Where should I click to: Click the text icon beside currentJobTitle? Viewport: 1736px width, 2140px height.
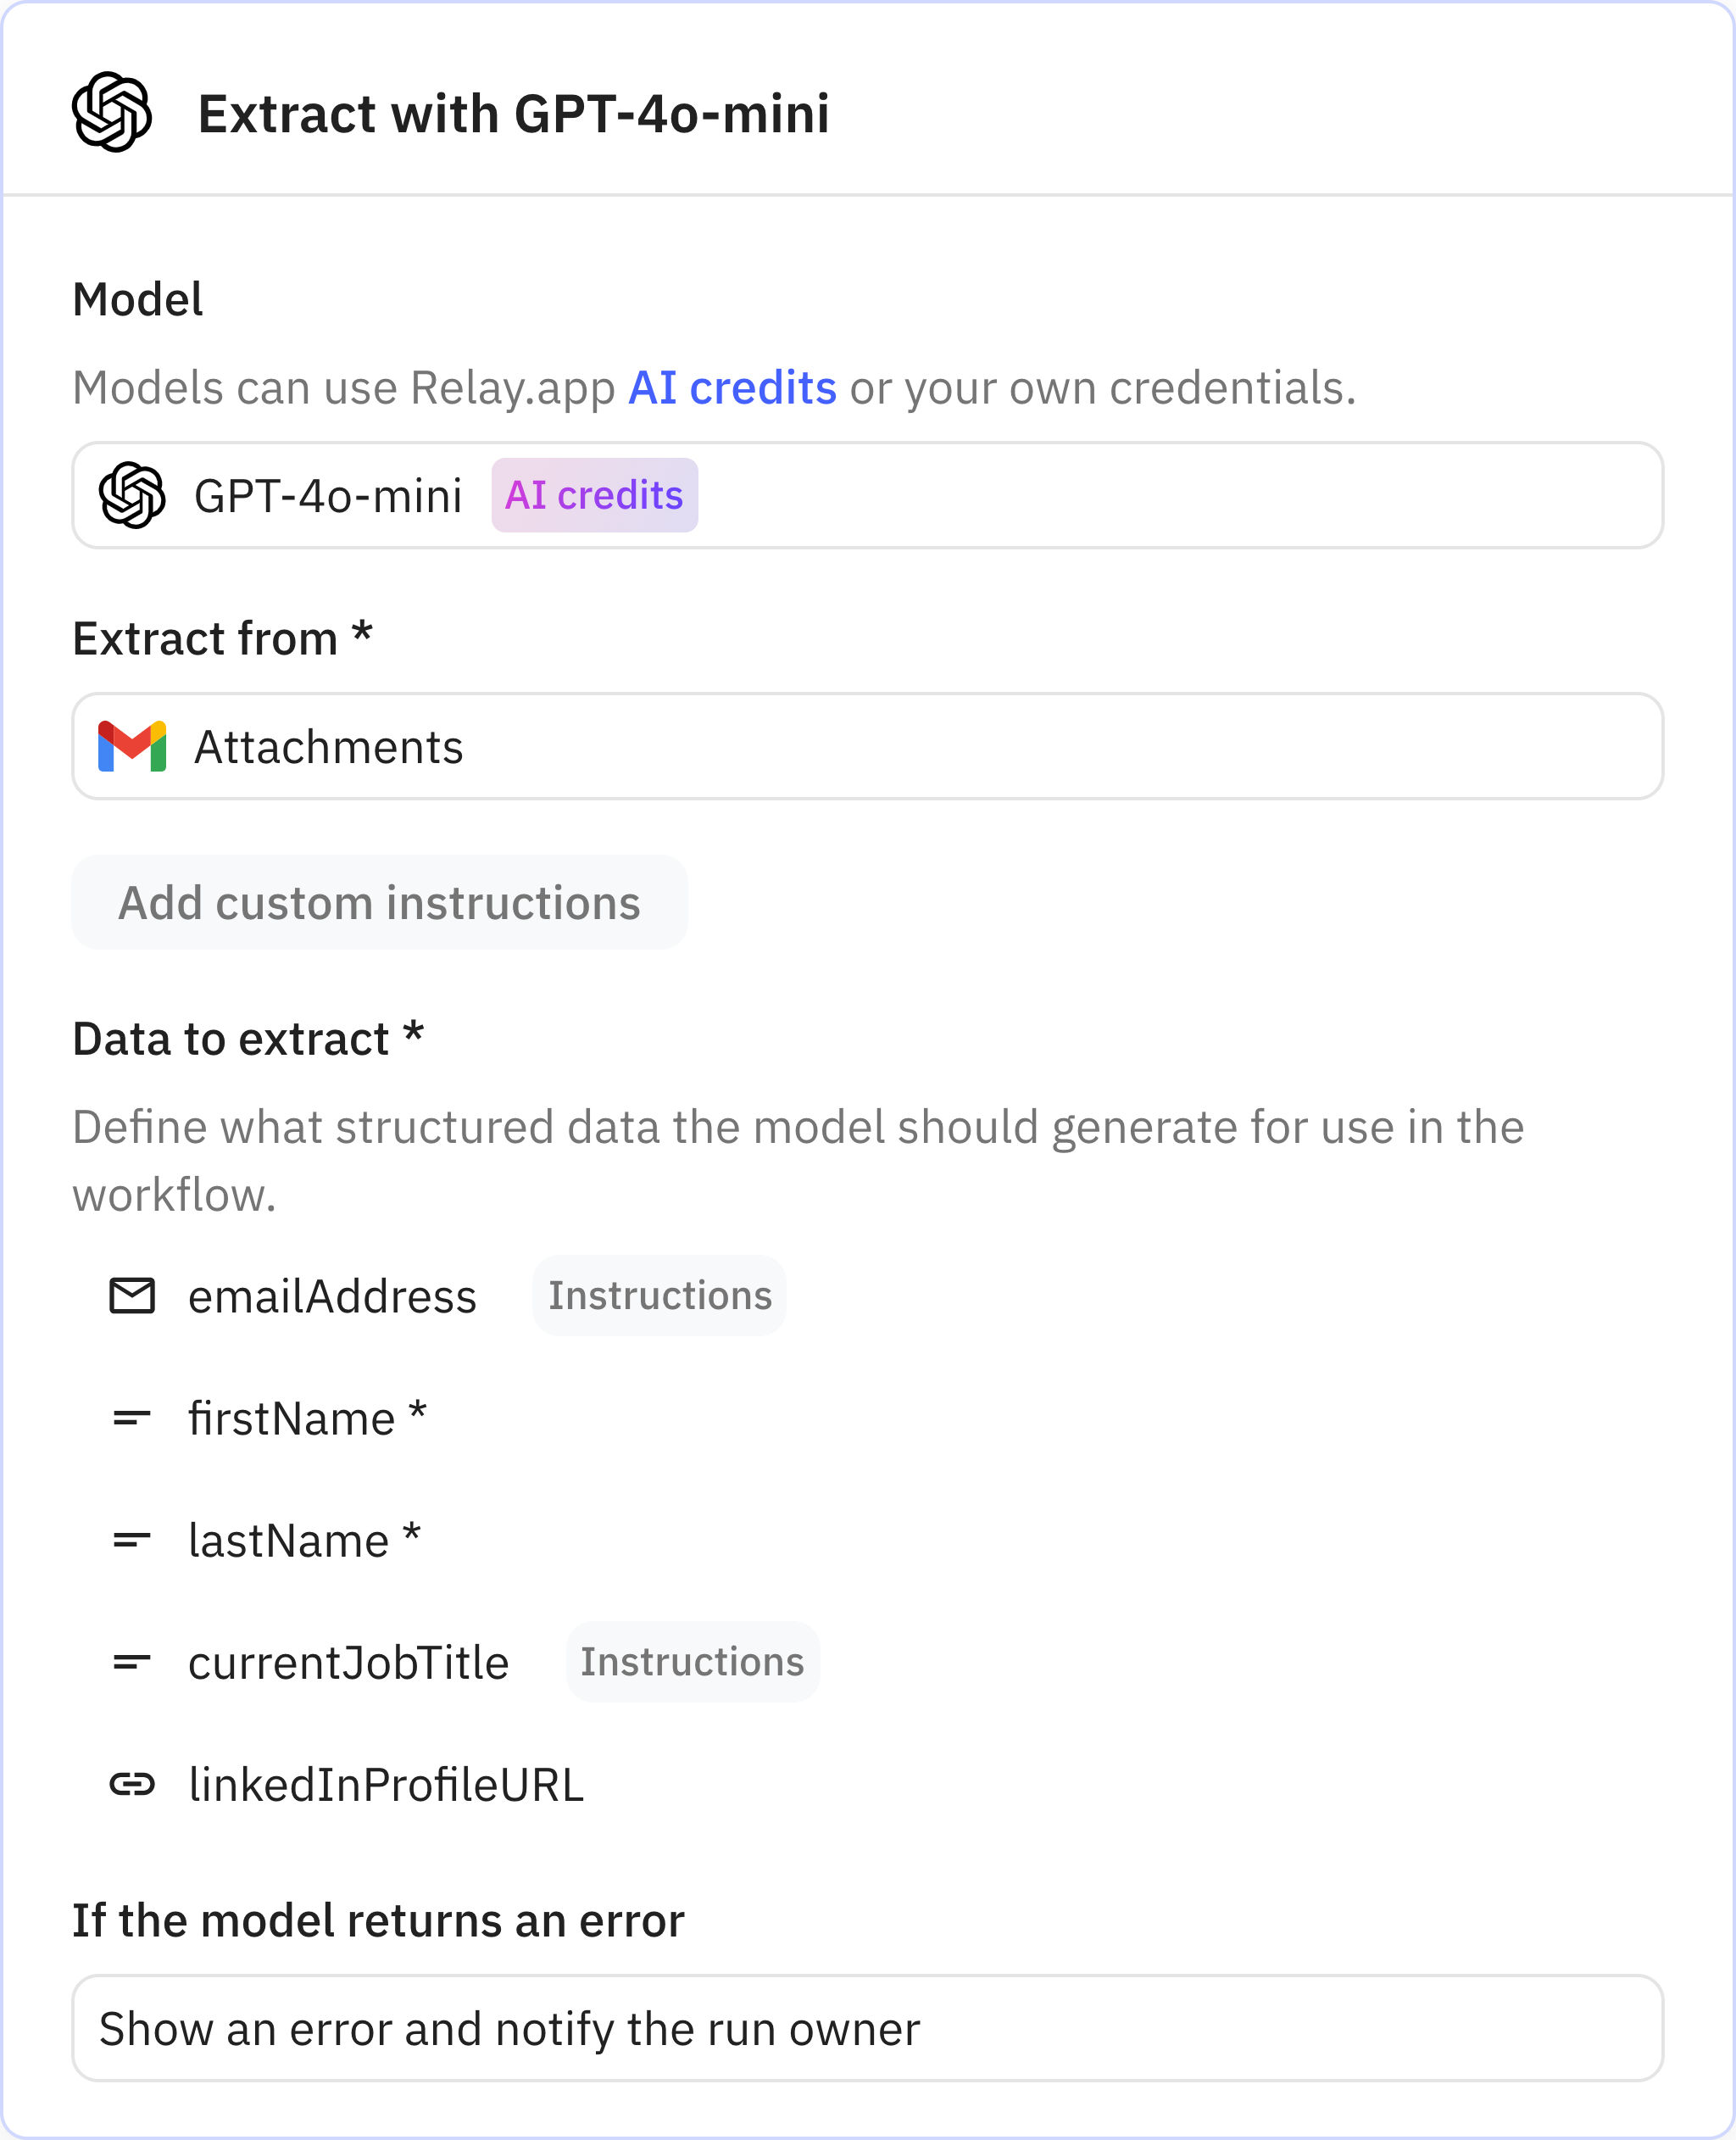(x=132, y=1662)
